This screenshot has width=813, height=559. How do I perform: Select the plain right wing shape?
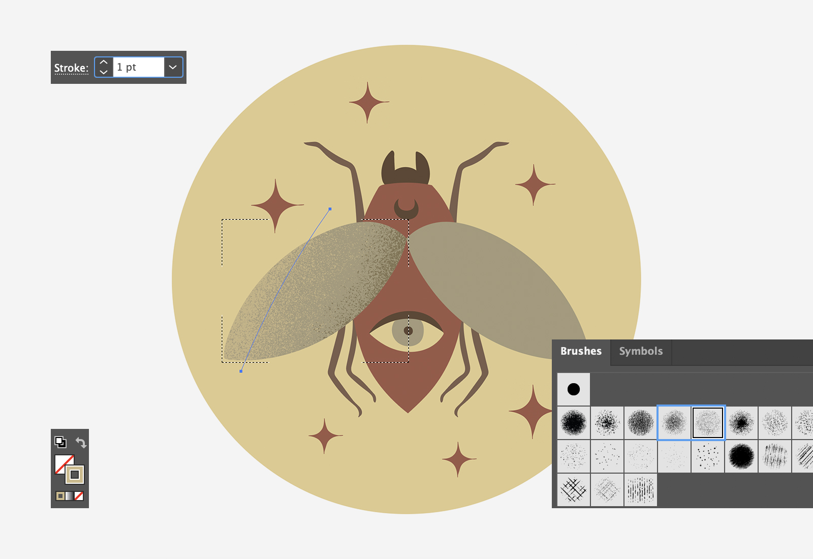(x=498, y=290)
